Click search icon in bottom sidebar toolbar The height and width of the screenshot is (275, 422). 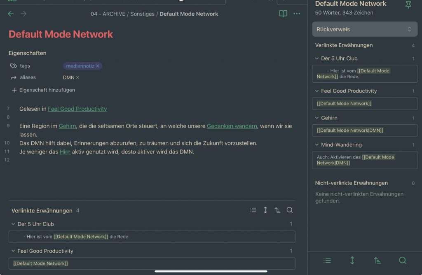pos(403,260)
